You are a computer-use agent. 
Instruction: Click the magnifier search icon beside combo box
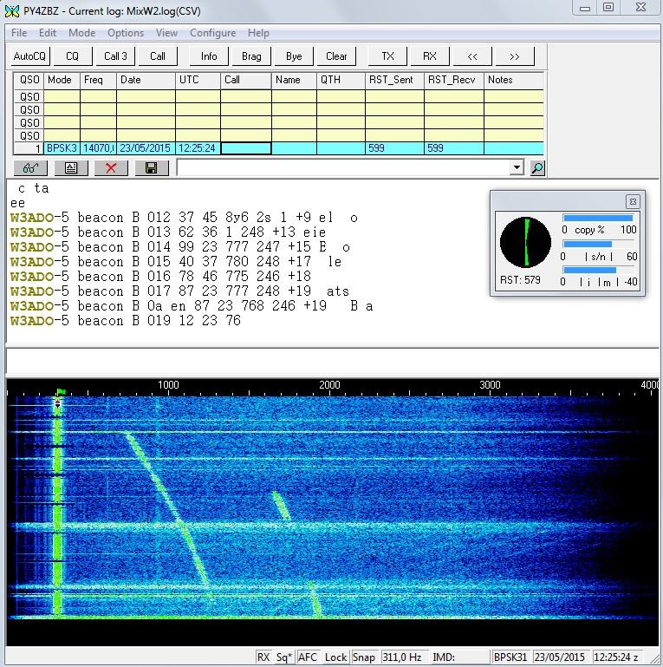tap(537, 167)
